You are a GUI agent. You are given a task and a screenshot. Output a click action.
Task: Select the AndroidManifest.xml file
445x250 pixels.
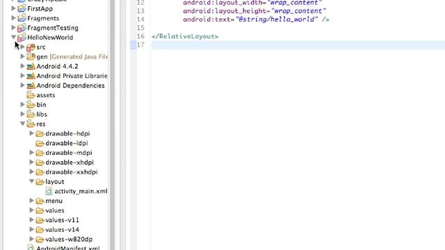68,248
